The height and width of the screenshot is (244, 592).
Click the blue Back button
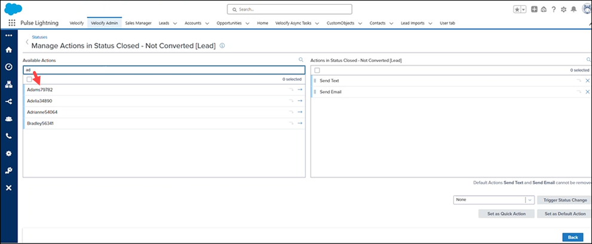[x=573, y=237]
